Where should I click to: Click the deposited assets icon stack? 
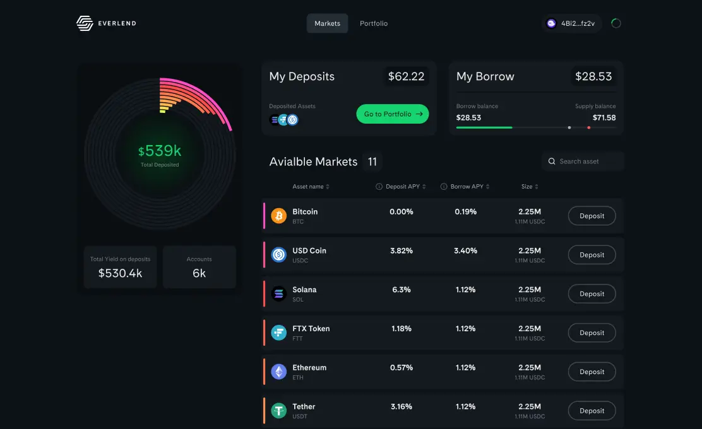point(284,119)
